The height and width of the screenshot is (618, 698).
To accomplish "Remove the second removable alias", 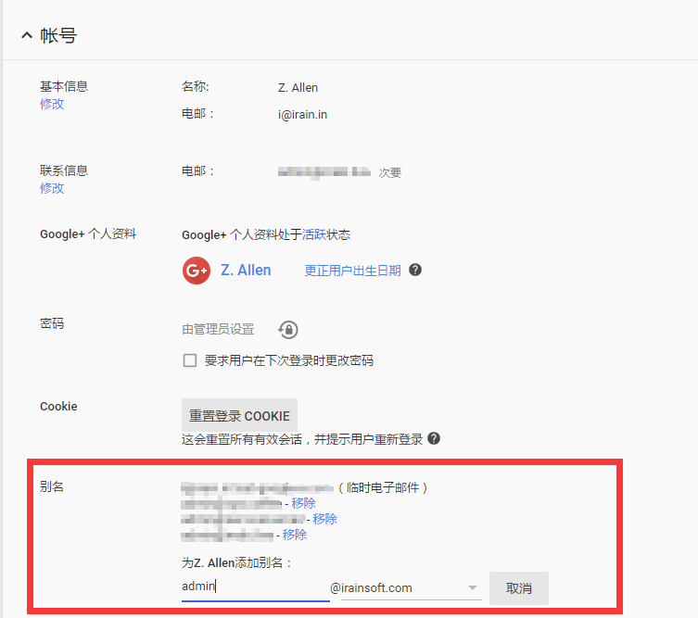I will pyautogui.click(x=324, y=519).
